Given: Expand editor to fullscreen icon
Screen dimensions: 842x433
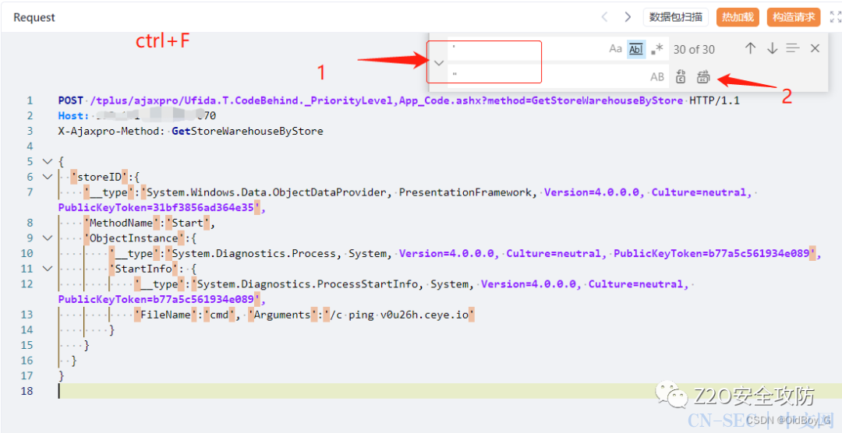Looking at the screenshot, I should [x=836, y=17].
